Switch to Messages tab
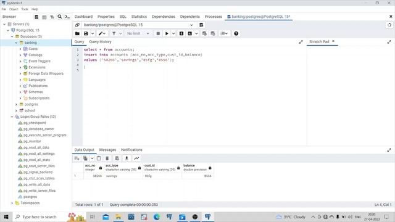 point(107,150)
